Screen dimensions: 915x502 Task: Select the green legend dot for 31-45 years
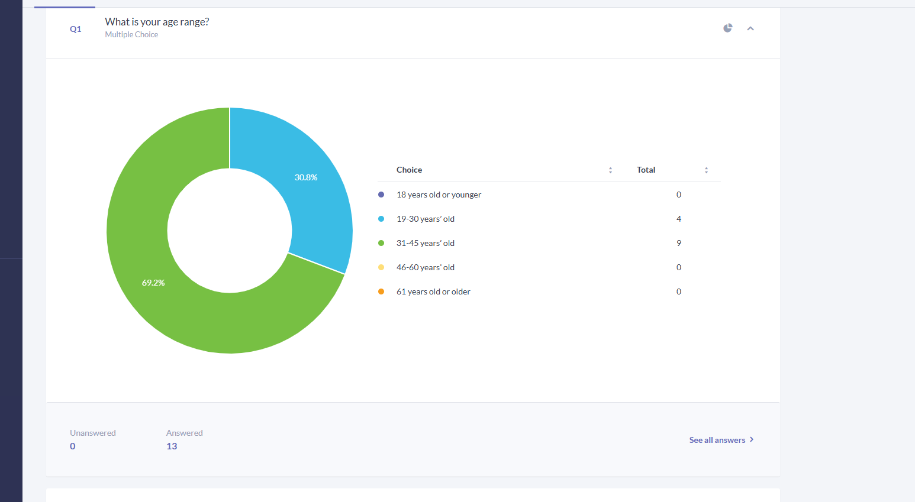coord(381,243)
